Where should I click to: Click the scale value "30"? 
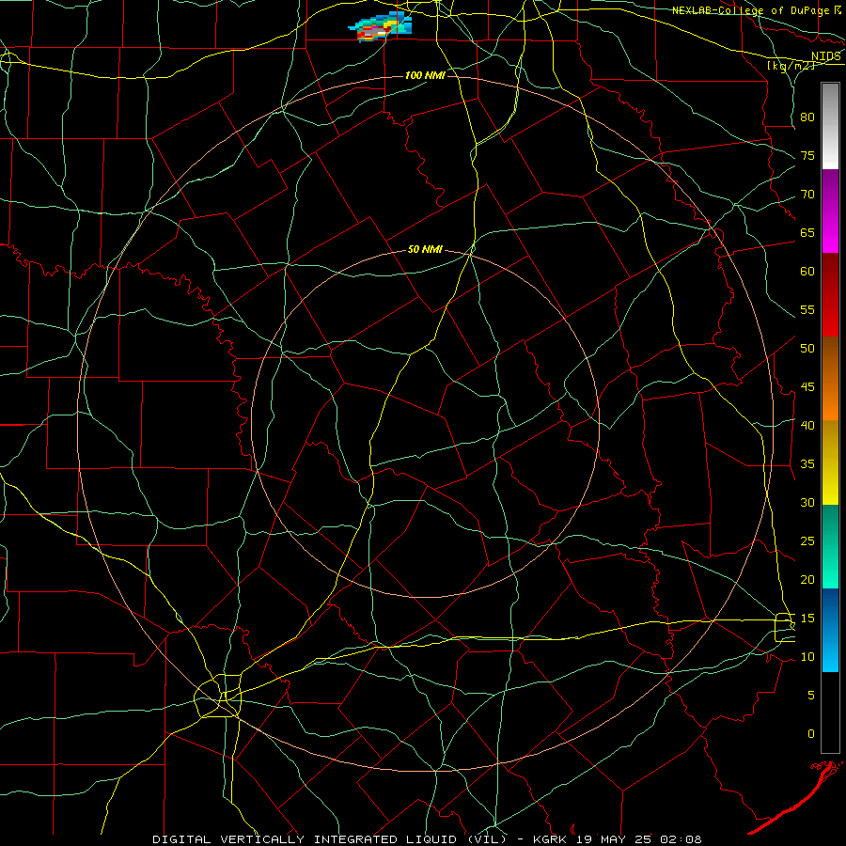click(807, 503)
